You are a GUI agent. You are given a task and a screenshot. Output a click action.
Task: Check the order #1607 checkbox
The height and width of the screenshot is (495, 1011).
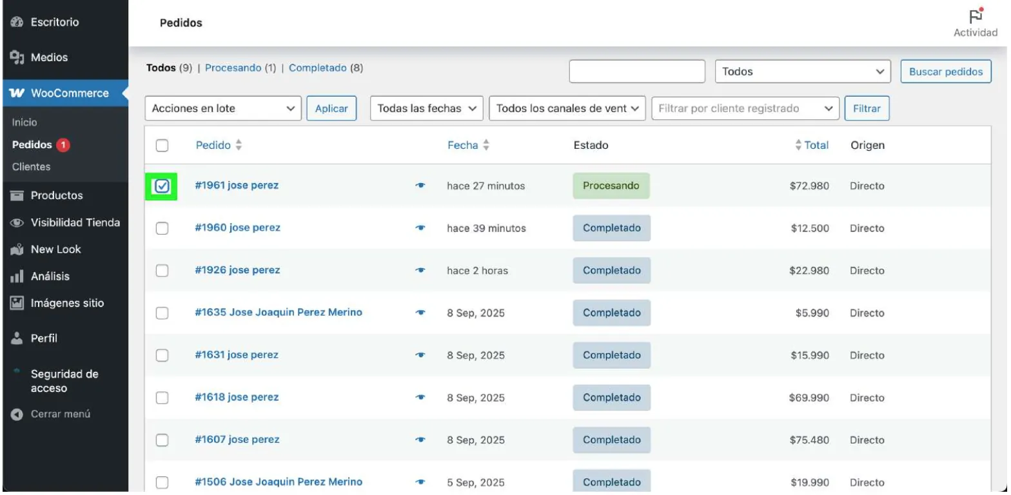click(162, 440)
